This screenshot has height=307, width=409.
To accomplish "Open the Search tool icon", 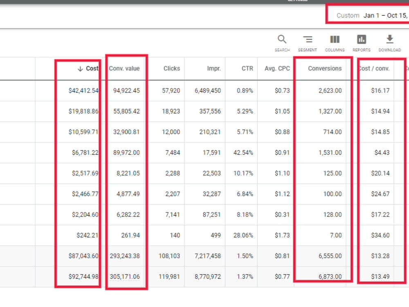I will tap(282, 39).
